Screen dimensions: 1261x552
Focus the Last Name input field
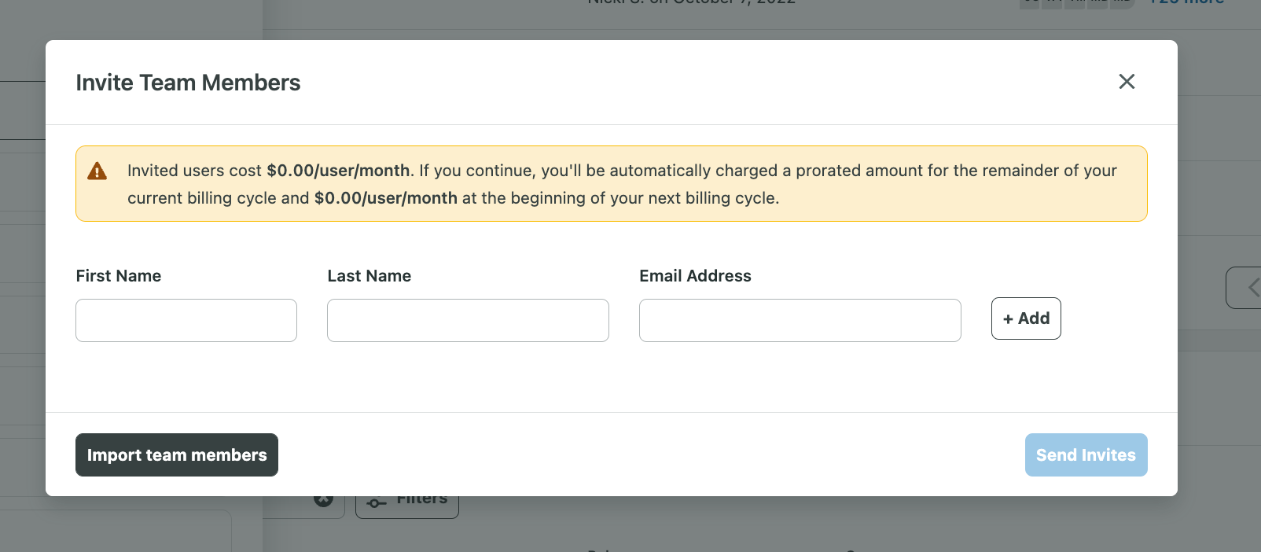point(468,320)
